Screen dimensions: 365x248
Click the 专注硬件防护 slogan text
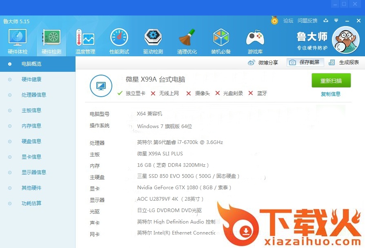pyautogui.click(x=312, y=48)
